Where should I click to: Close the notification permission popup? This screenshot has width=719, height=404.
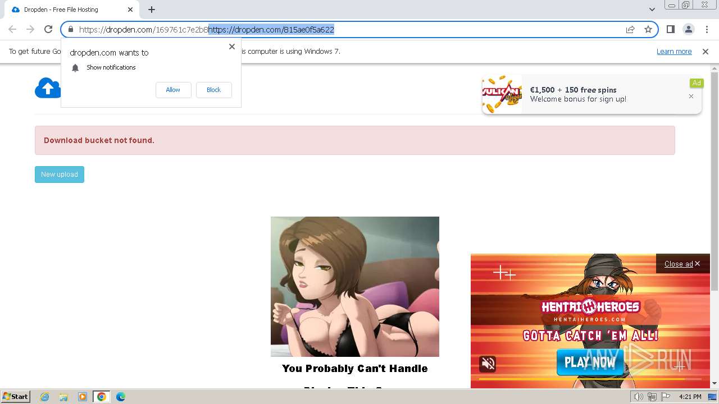coord(232,47)
